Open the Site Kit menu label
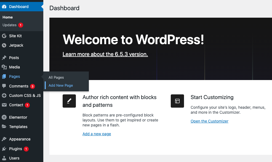 [x=15, y=36]
